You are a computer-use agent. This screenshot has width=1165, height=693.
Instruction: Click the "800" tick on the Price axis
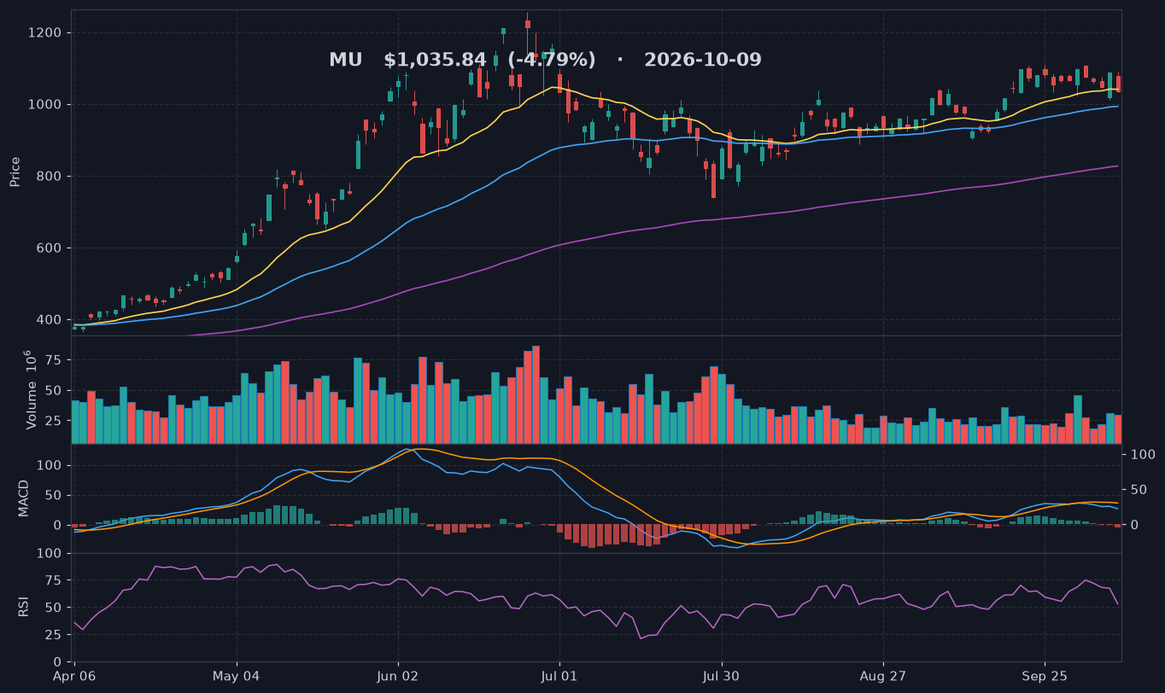click(50, 177)
